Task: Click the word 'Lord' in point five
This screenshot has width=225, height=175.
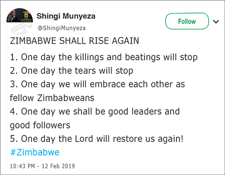Action: click(84, 139)
